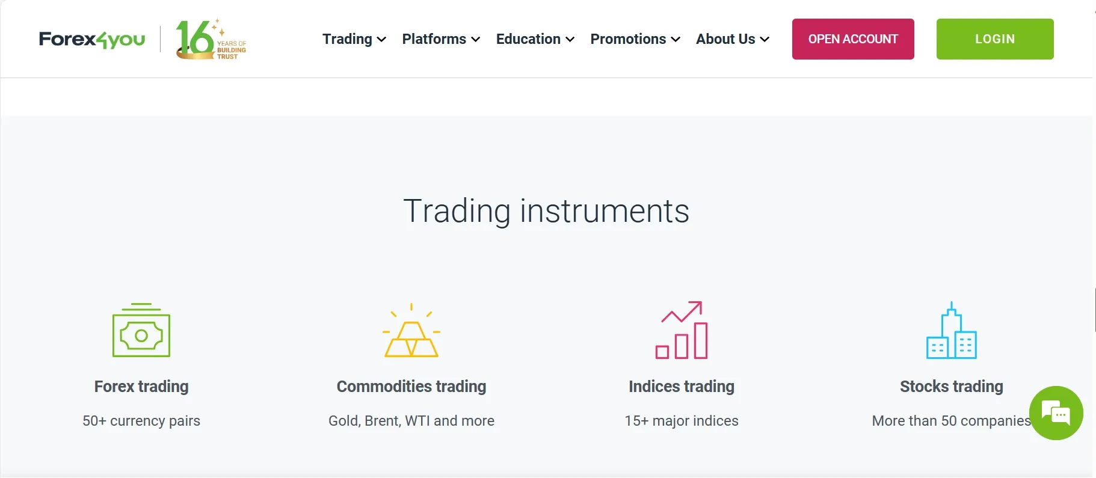Expand the Platforms dropdown chevron
The height and width of the screenshot is (478, 1096).
(x=476, y=40)
